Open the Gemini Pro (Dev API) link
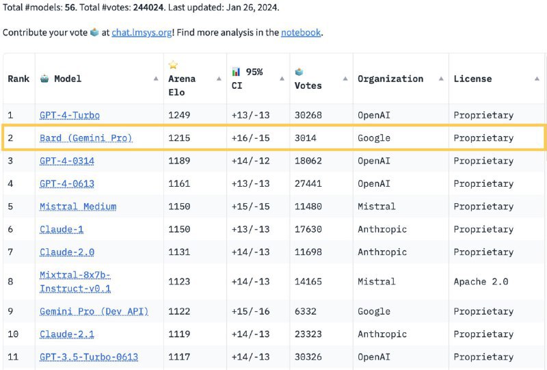This screenshot has height=370, width=547. (94, 311)
